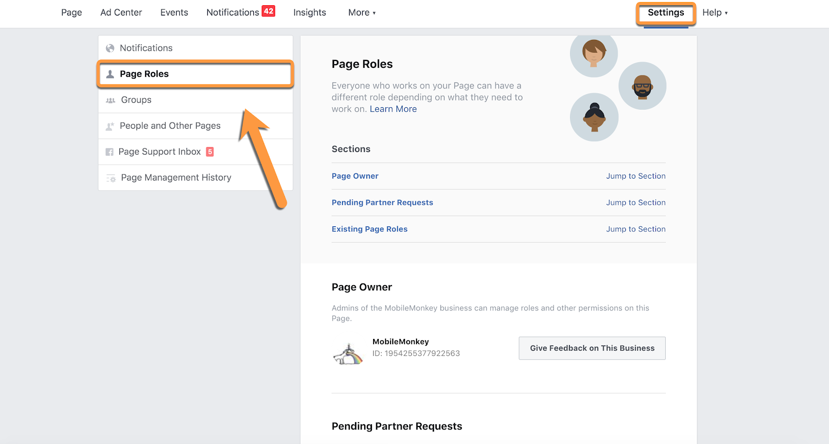Image resolution: width=829 pixels, height=444 pixels.
Task: Click the Page Owner heading below Sections
Action: pos(362,287)
